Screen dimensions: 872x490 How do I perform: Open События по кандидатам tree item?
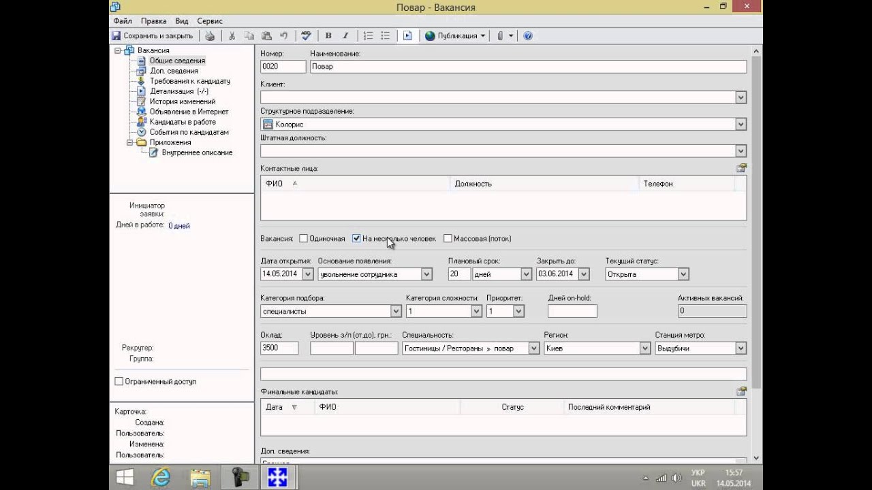tap(189, 132)
